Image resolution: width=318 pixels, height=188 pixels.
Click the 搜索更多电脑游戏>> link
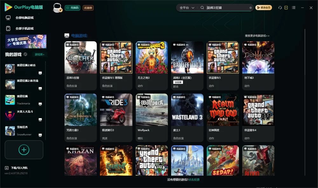(x=257, y=36)
